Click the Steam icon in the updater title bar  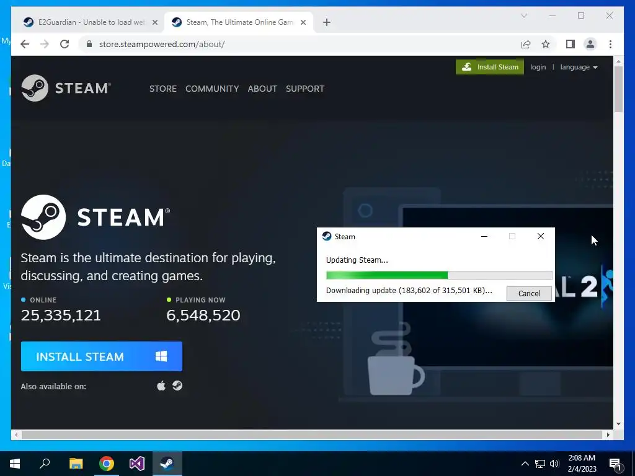[x=327, y=236]
